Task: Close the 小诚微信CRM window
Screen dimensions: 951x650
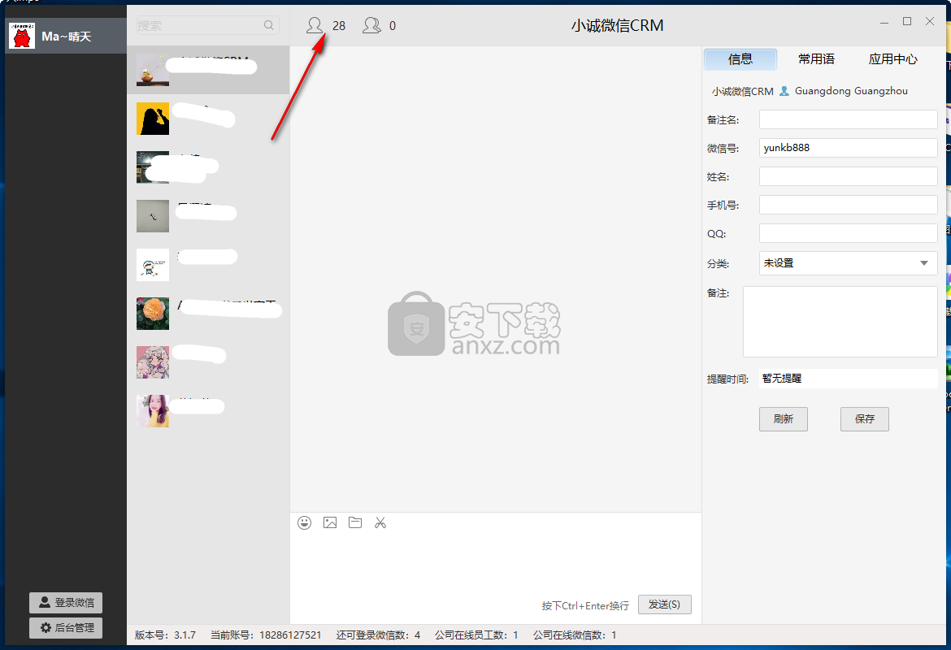Action: (x=930, y=21)
